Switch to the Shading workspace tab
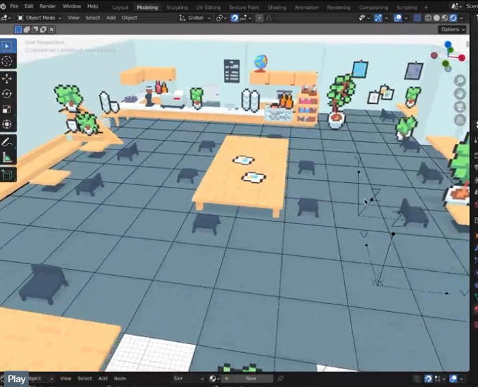Screen dimensions: 478x387 (x=277, y=8)
